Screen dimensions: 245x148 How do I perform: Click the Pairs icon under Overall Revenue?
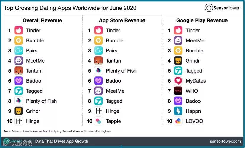tap(19, 50)
